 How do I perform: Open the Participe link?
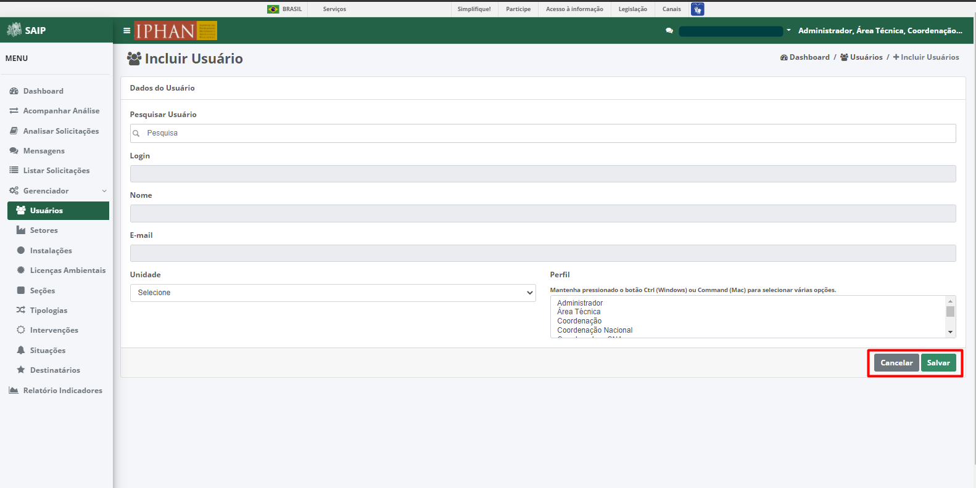(x=518, y=9)
